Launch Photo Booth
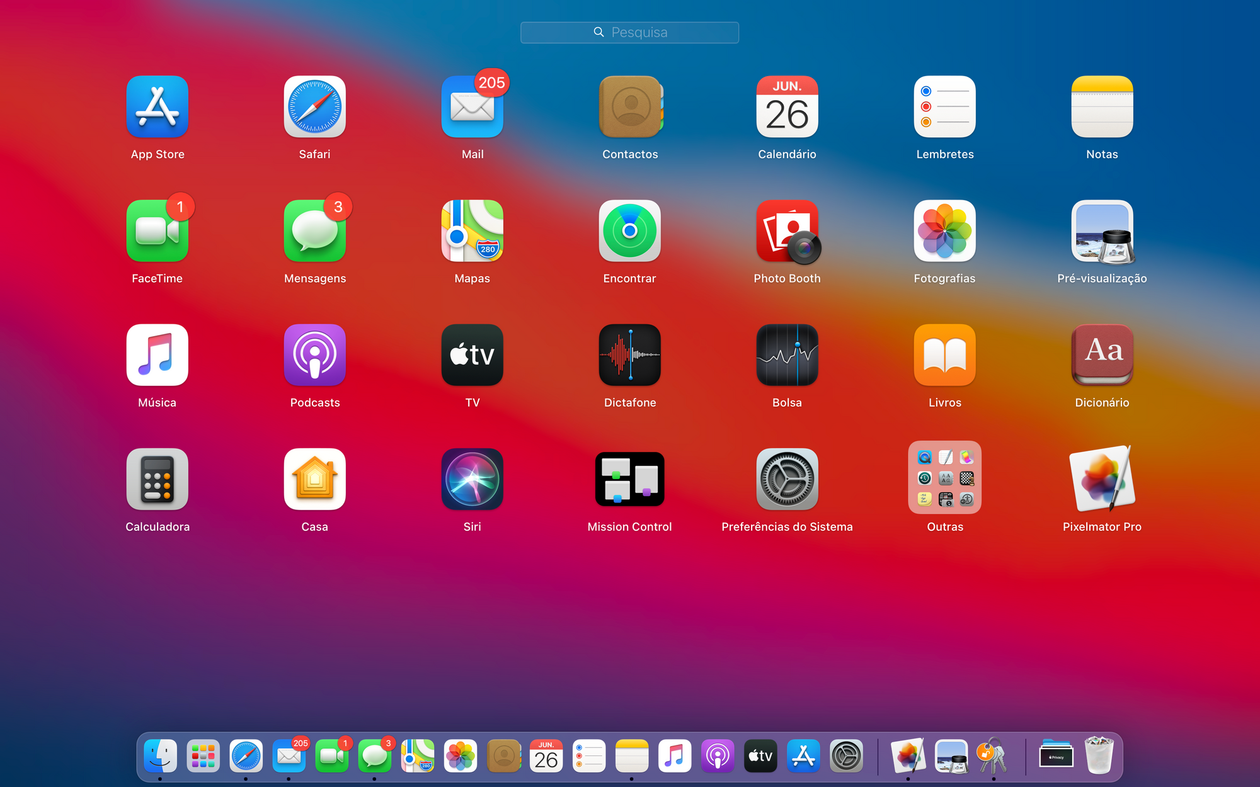1260x787 pixels. (787, 231)
